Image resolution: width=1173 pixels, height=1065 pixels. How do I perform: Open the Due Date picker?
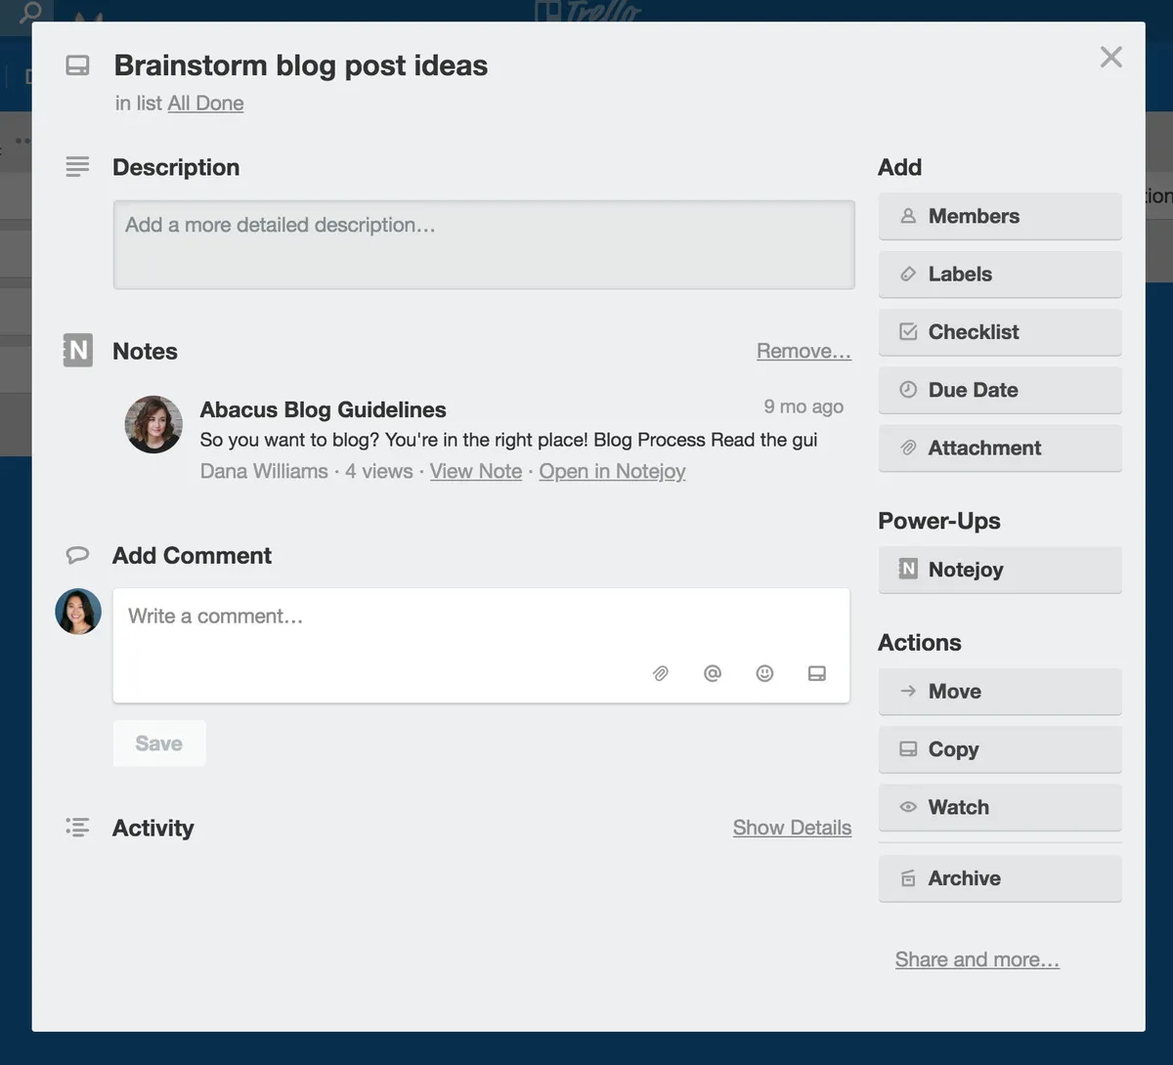coord(999,390)
